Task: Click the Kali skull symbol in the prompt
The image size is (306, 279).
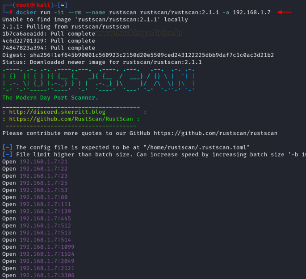Action: pyautogui.click(x=33, y=5)
